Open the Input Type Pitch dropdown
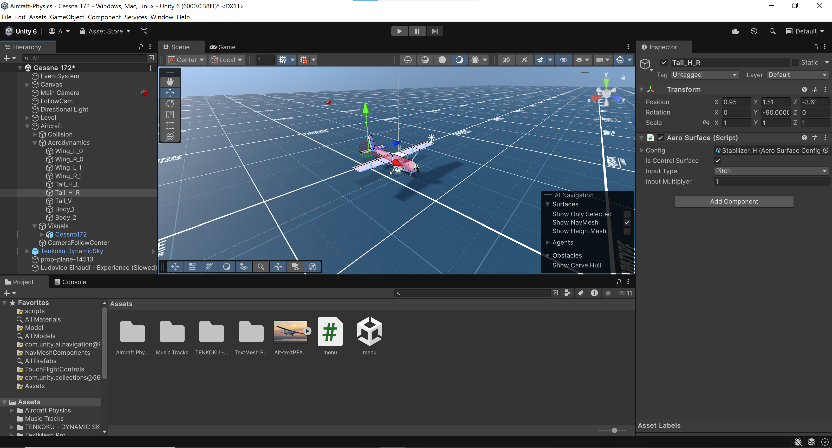This screenshot has height=448, width=832. click(771, 171)
